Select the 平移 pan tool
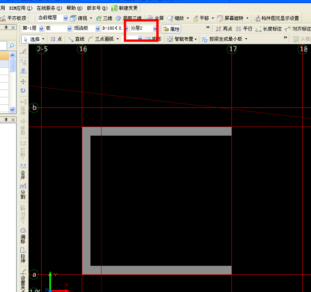This screenshot has width=311, height=292. point(201,18)
